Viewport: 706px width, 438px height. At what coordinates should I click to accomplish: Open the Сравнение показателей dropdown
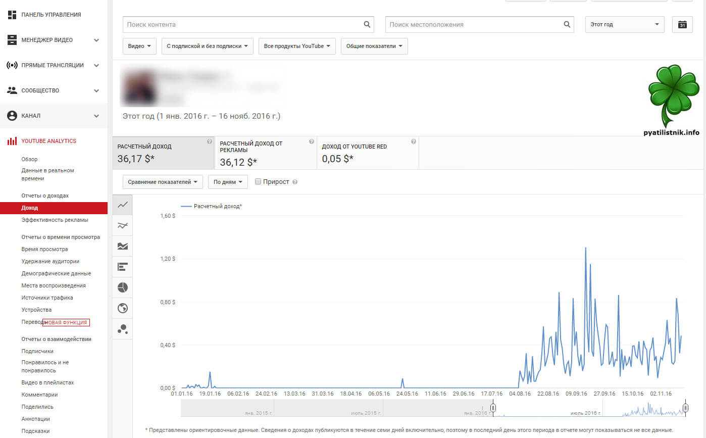point(163,182)
